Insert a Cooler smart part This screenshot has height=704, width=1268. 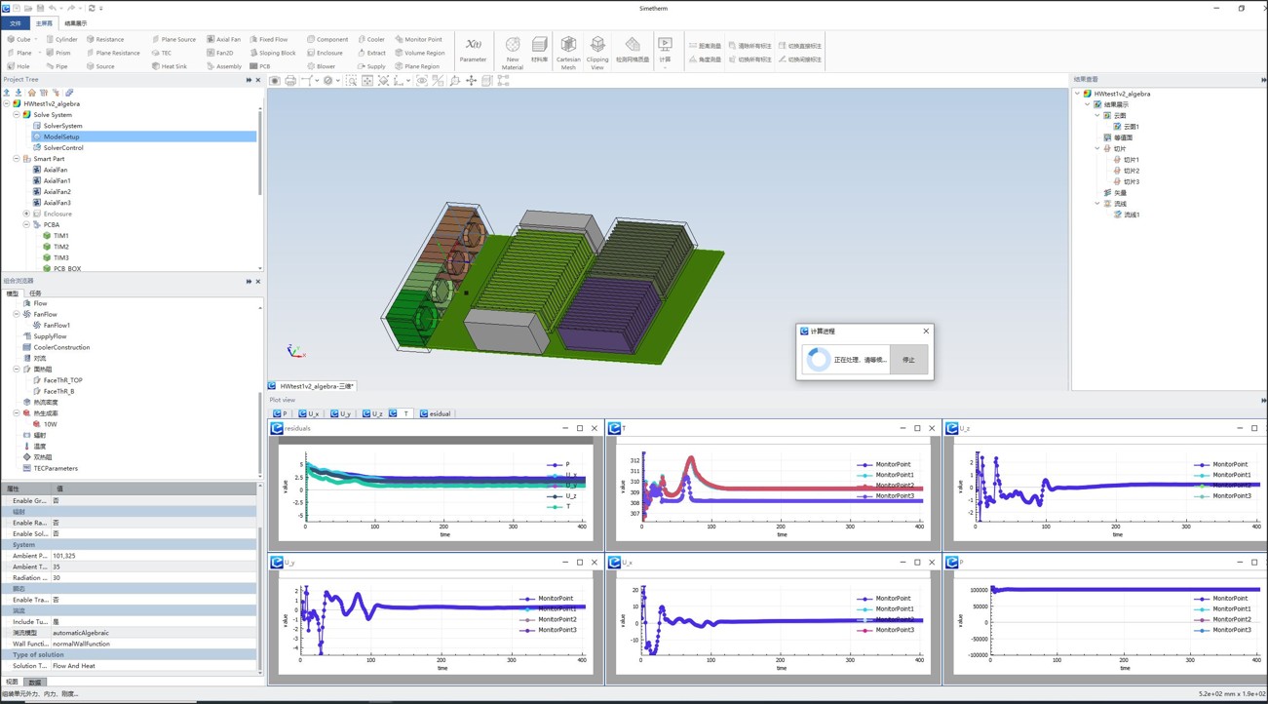click(371, 39)
